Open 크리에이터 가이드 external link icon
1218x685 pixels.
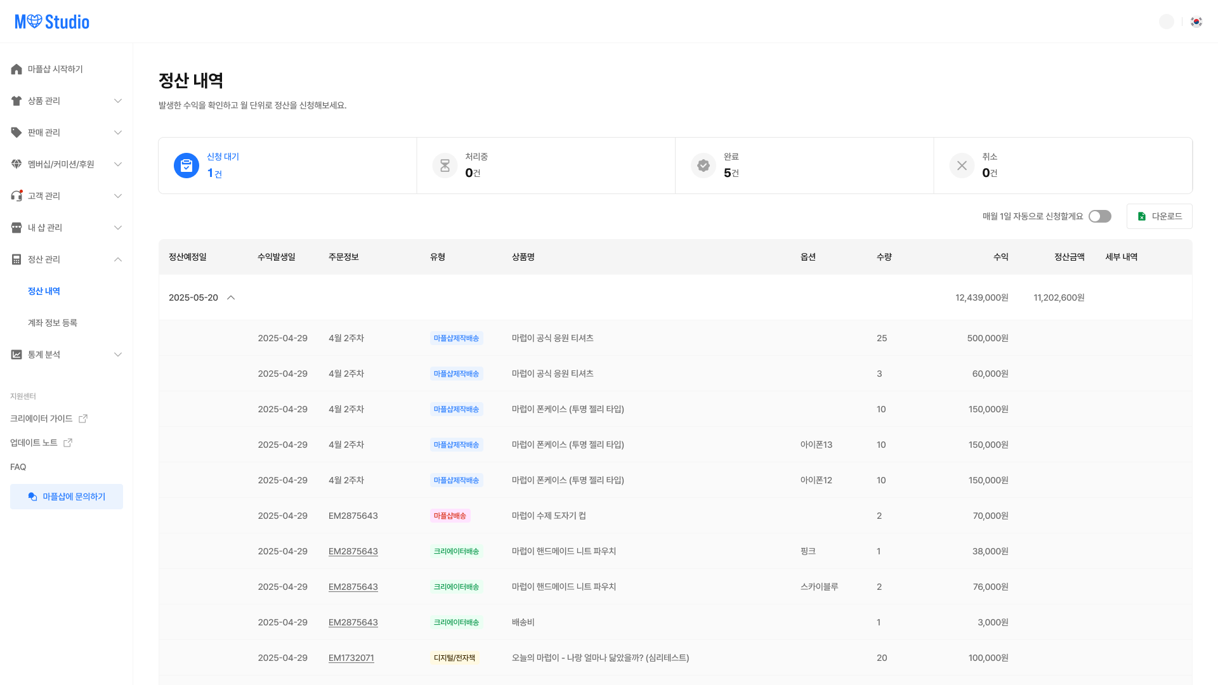coord(83,419)
